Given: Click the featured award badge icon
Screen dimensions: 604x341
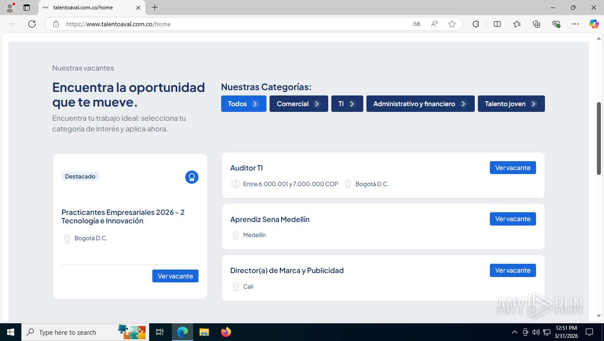Looking at the screenshot, I should click(x=192, y=177).
